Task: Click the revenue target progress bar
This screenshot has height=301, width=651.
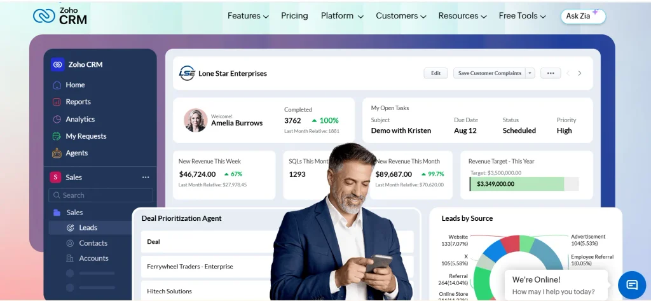Action: coord(524,184)
